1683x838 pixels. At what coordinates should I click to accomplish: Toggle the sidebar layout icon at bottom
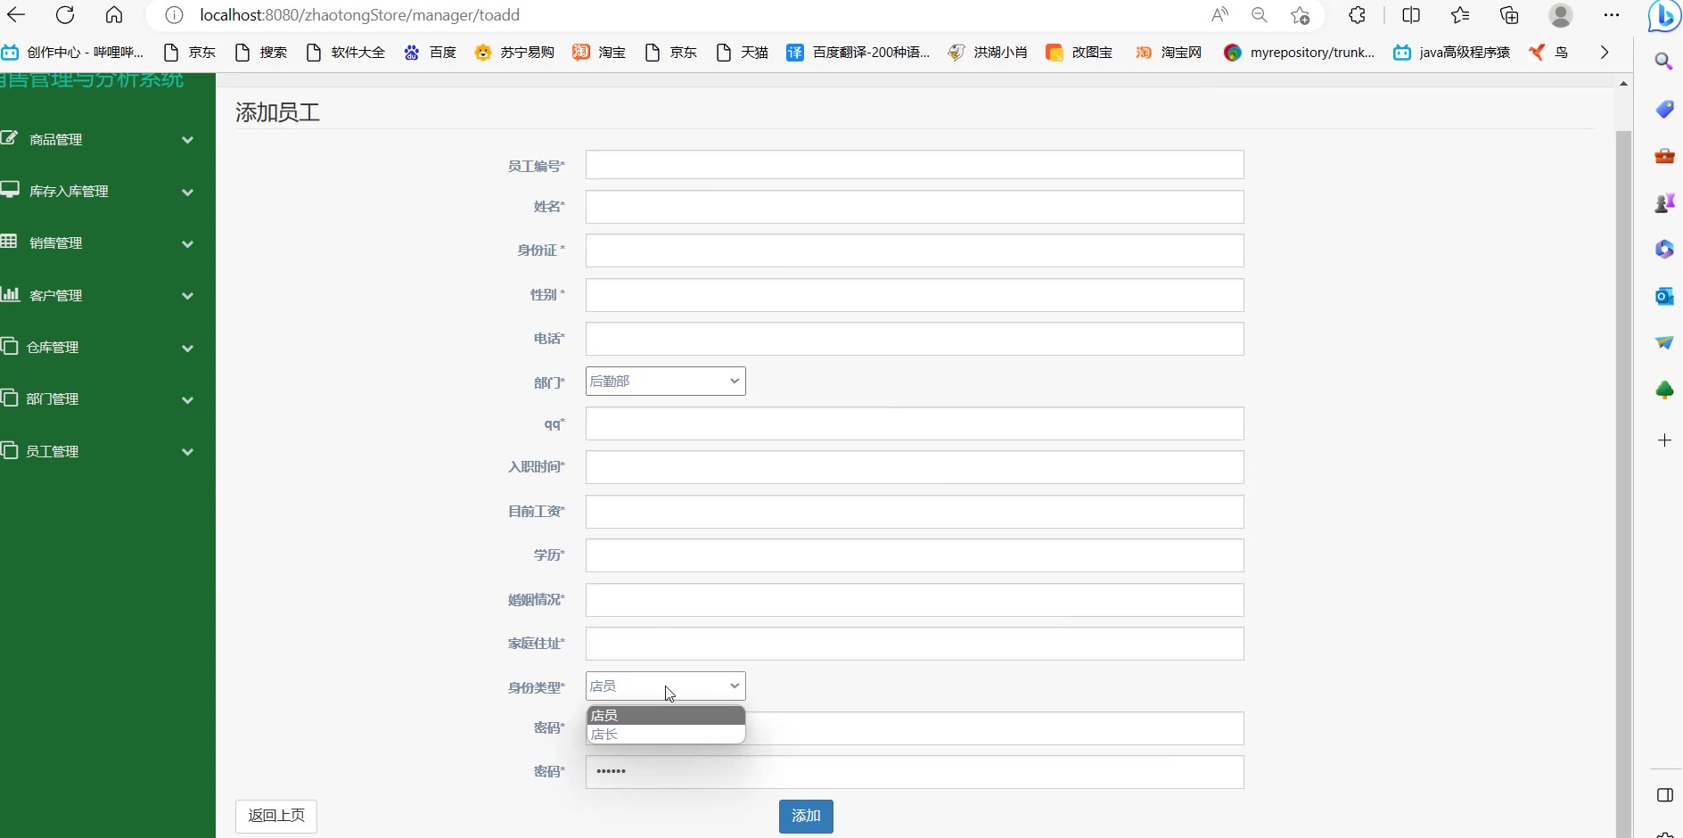(1664, 795)
